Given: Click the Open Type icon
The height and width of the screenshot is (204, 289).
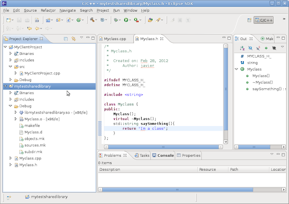Looking at the screenshot, I should tap(150, 20).
